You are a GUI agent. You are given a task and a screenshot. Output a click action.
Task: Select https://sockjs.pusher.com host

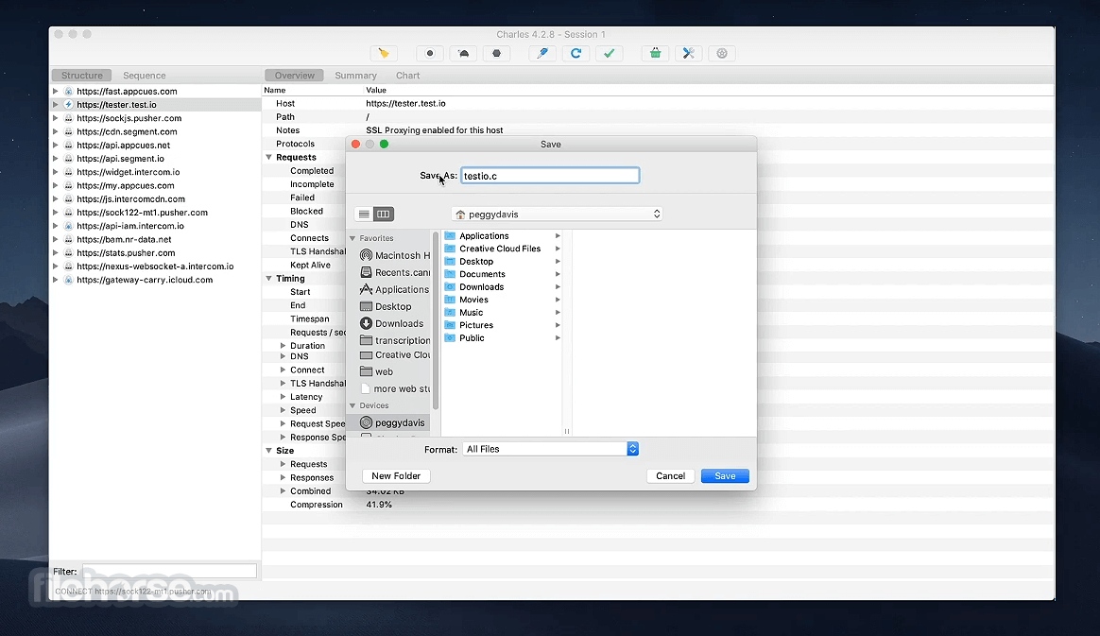pos(129,118)
